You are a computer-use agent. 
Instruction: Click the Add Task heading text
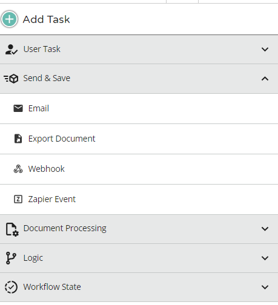tap(46, 19)
